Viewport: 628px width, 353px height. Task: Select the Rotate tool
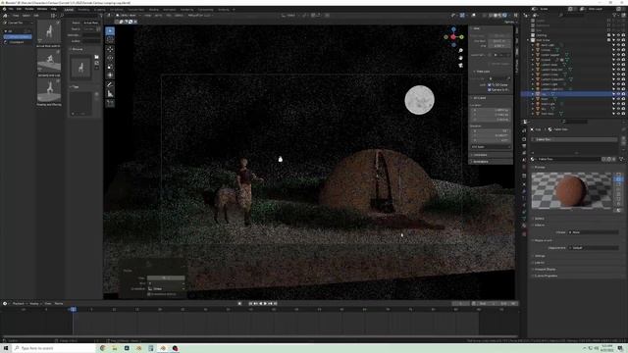tap(110, 58)
